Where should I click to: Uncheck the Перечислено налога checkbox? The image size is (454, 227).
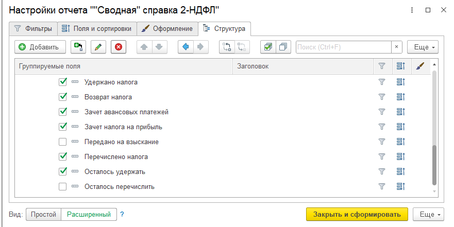click(x=63, y=156)
